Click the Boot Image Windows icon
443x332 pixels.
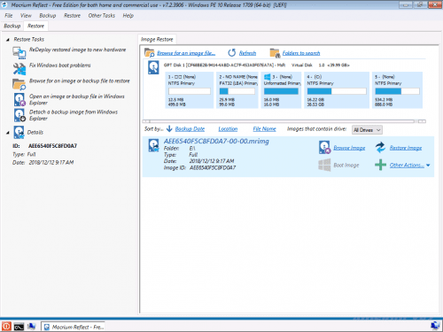pyautogui.click(x=324, y=165)
